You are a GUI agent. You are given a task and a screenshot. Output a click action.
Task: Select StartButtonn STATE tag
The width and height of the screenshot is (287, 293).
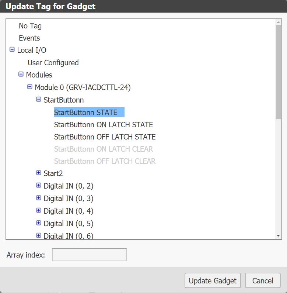[86, 112]
